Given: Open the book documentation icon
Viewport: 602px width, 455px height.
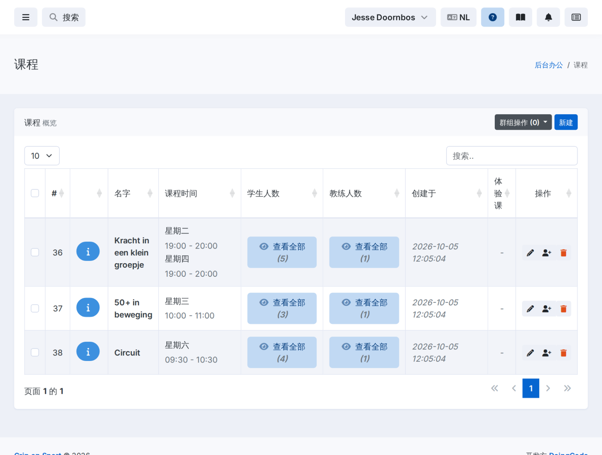Looking at the screenshot, I should point(520,17).
